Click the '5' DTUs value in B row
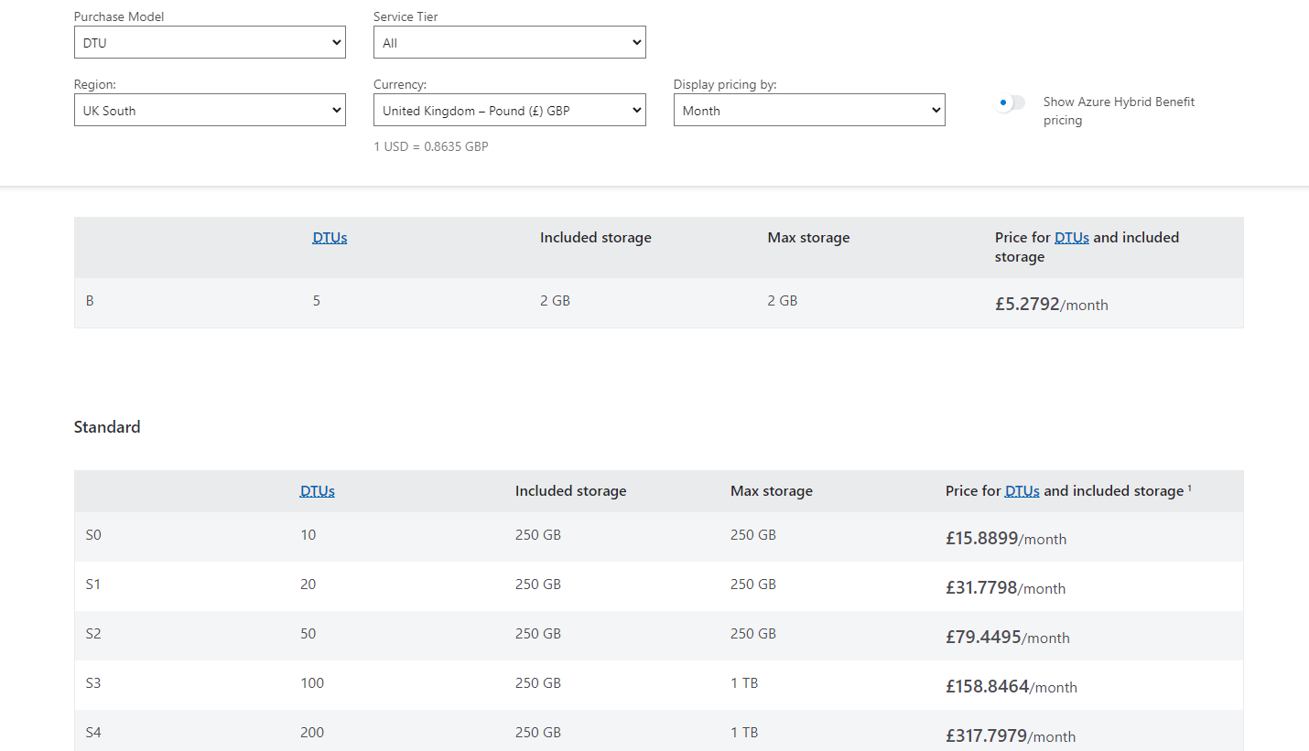This screenshot has width=1309, height=751. click(317, 300)
